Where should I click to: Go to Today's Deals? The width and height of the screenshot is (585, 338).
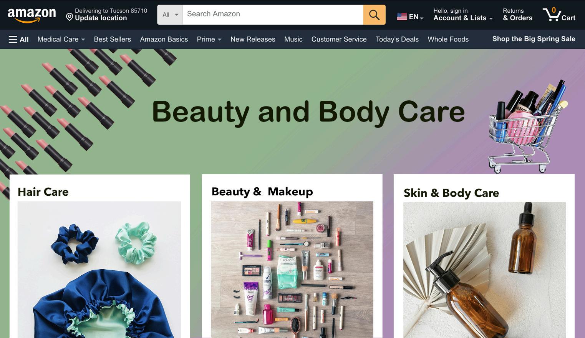point(397,39)
